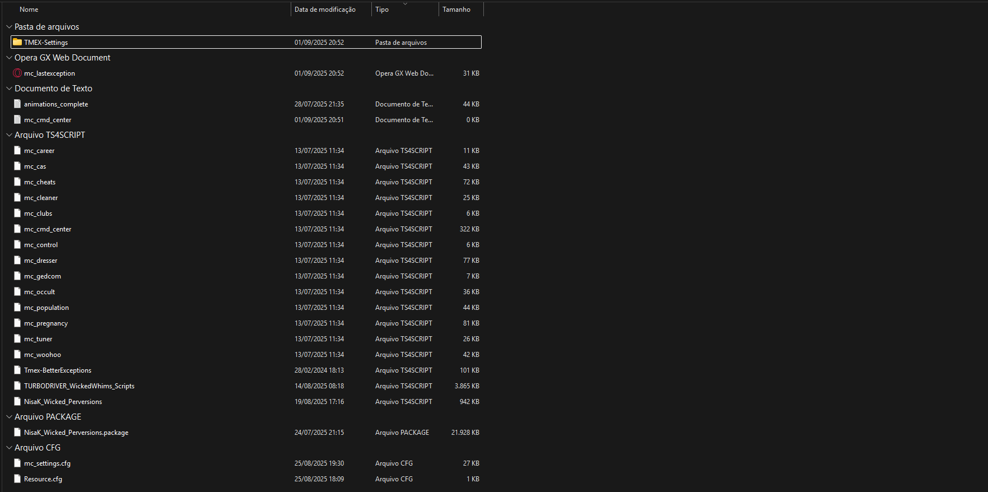The image size is (988, 492).
Task: Click the 0 KB size value
Action: tap(473, 120)
